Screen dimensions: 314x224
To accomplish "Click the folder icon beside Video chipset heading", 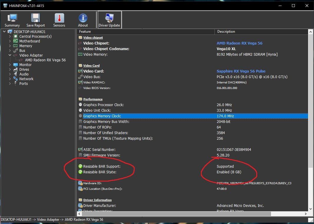I will 80,37.
